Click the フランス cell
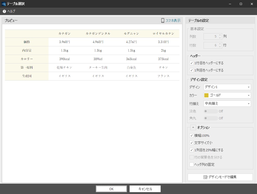The image size is (257, 194). (163, 76)
